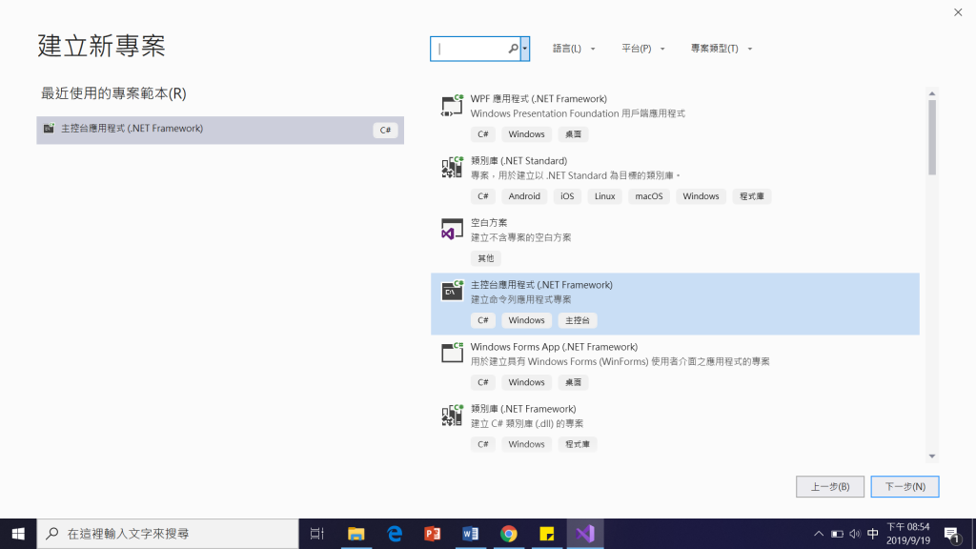Click the WPF application template icon
The image size is (976, 549).
tap(452, 105)
